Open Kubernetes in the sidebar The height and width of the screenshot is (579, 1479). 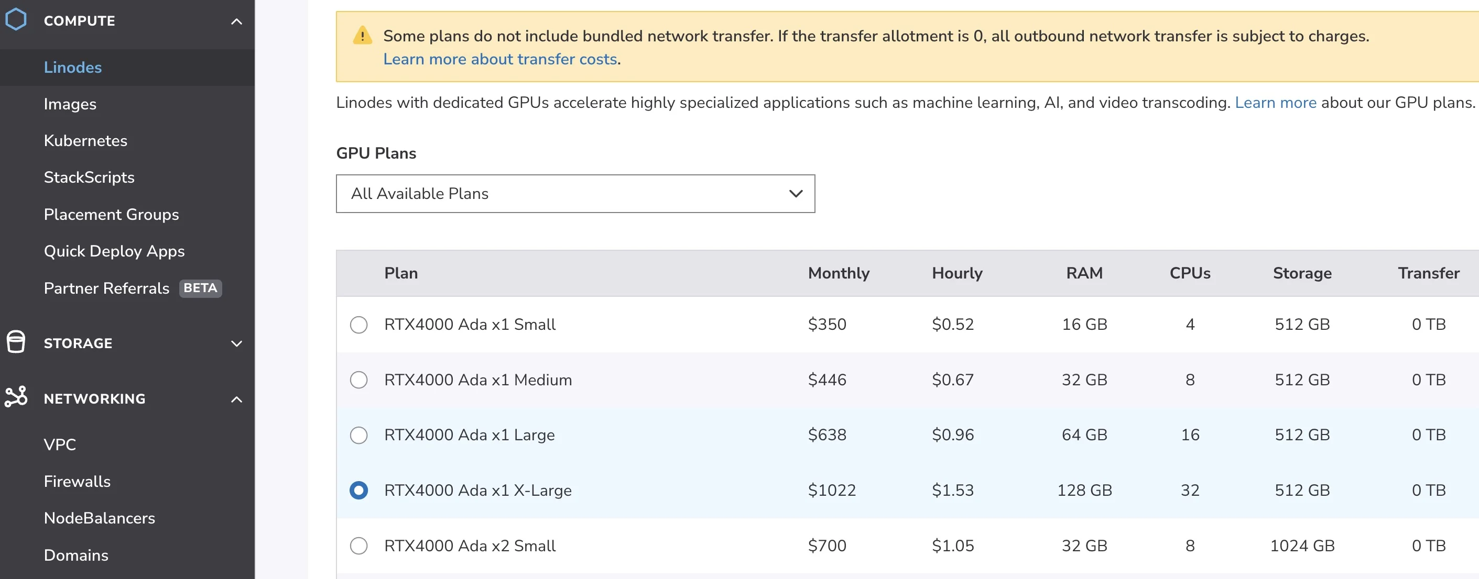pos(85,140)
